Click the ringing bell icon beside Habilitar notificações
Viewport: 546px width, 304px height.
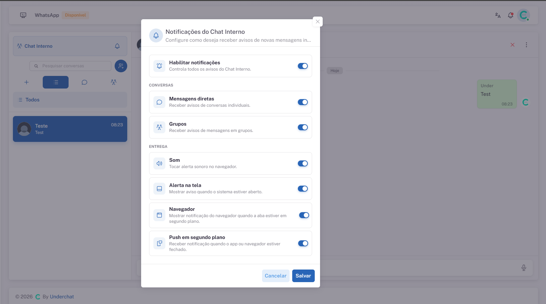[x=159, y=66]
